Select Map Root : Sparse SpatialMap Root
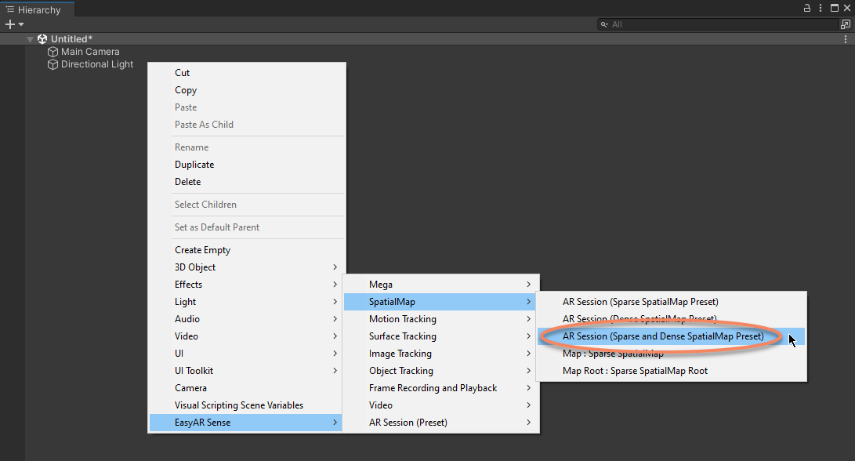 coord(635,371)
